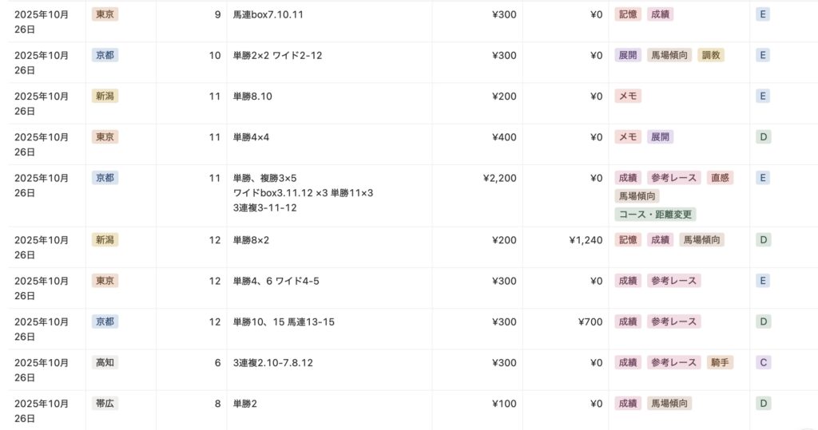Select the 帯広 venue tag

105,404
